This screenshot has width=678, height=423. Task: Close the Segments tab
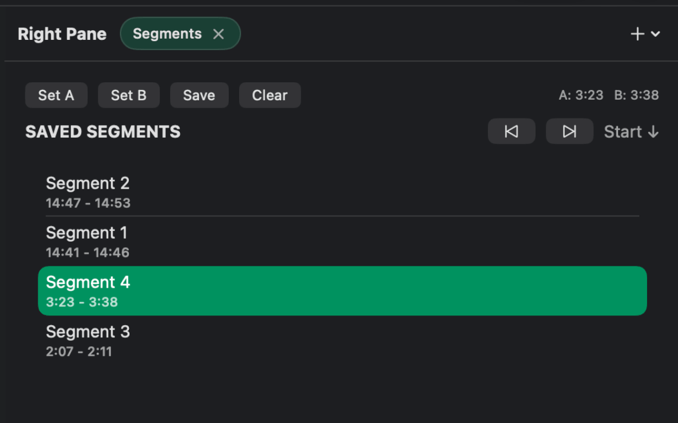click(x=219, y=34)
